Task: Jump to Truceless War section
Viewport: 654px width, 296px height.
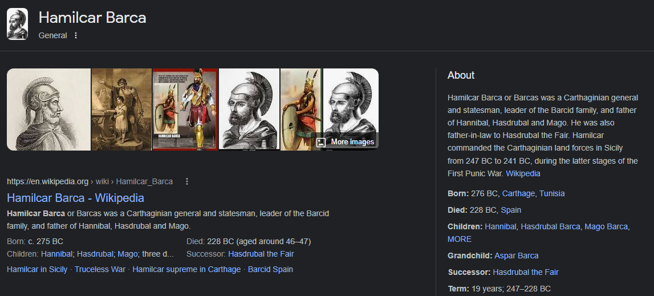Action: point(100,269)
